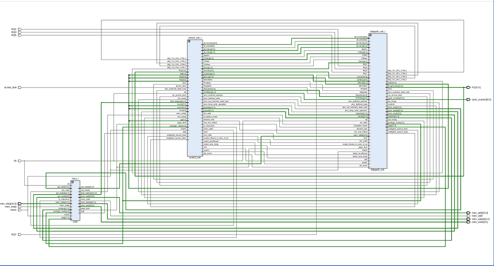
Task: Click ALUControl[4:0] input pin on datapath
Action: point(361,37)
